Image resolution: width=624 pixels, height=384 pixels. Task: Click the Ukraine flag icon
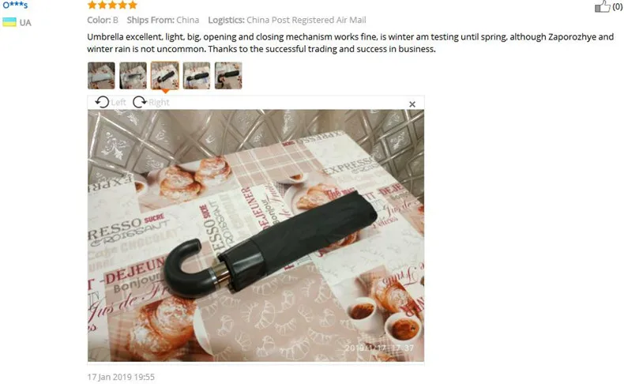click(x=9, y=22)
